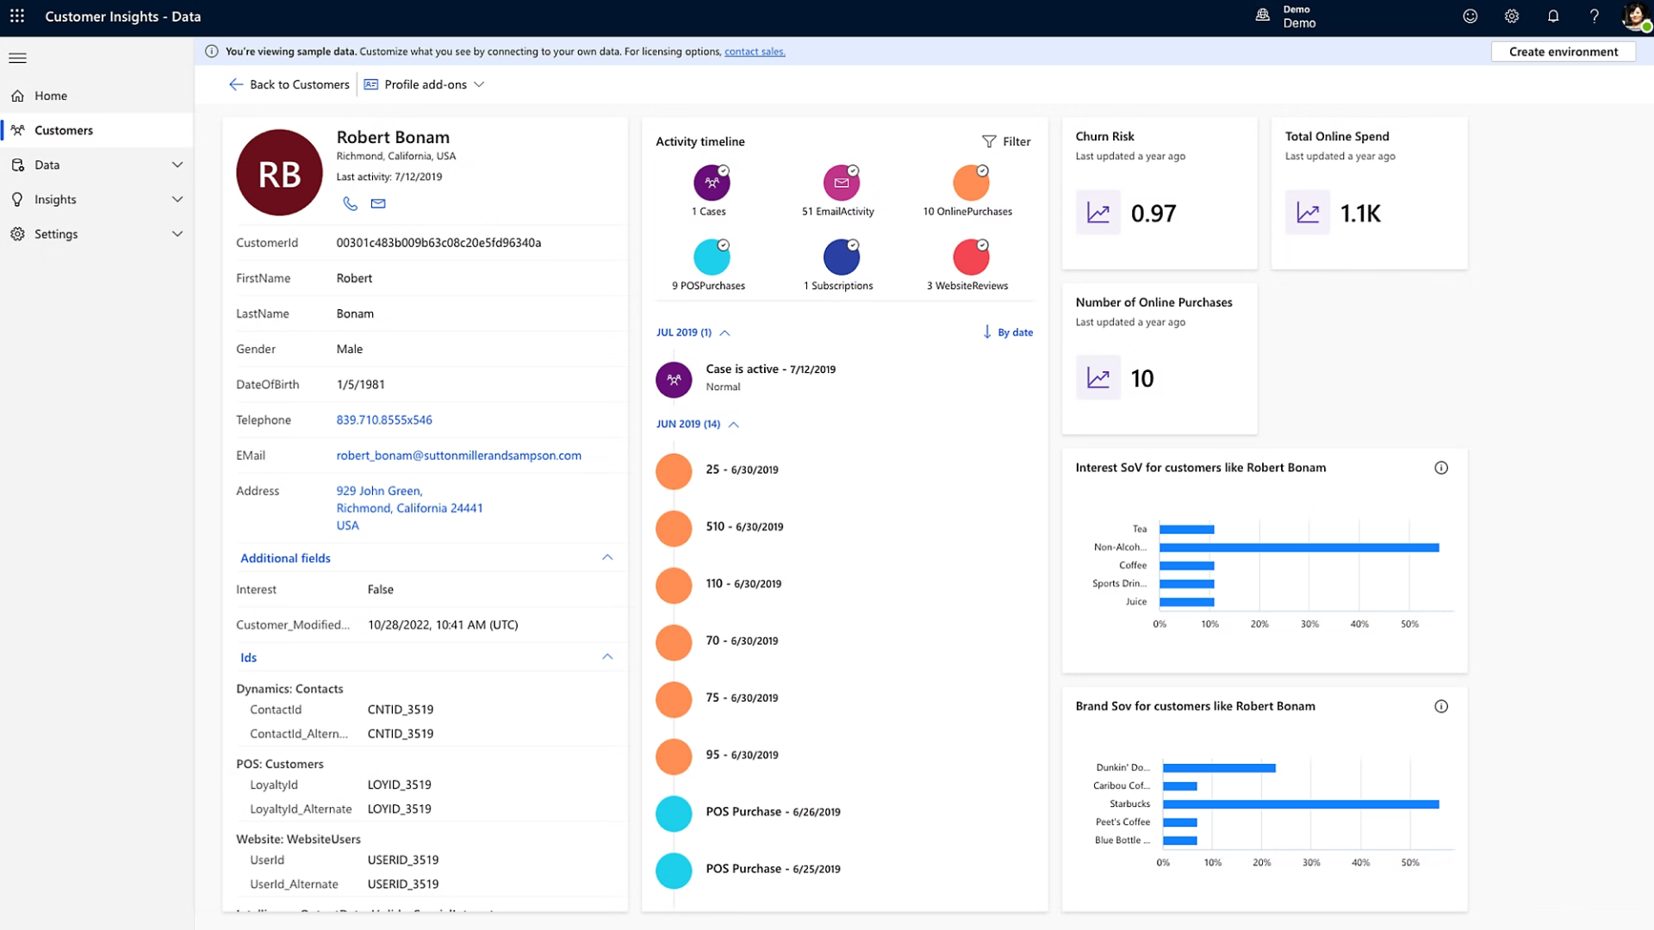This screenshot has width=1654, height=930.
Task: Select the Cases activity icon
Action: pyautogui.click(x=712, y=183)
